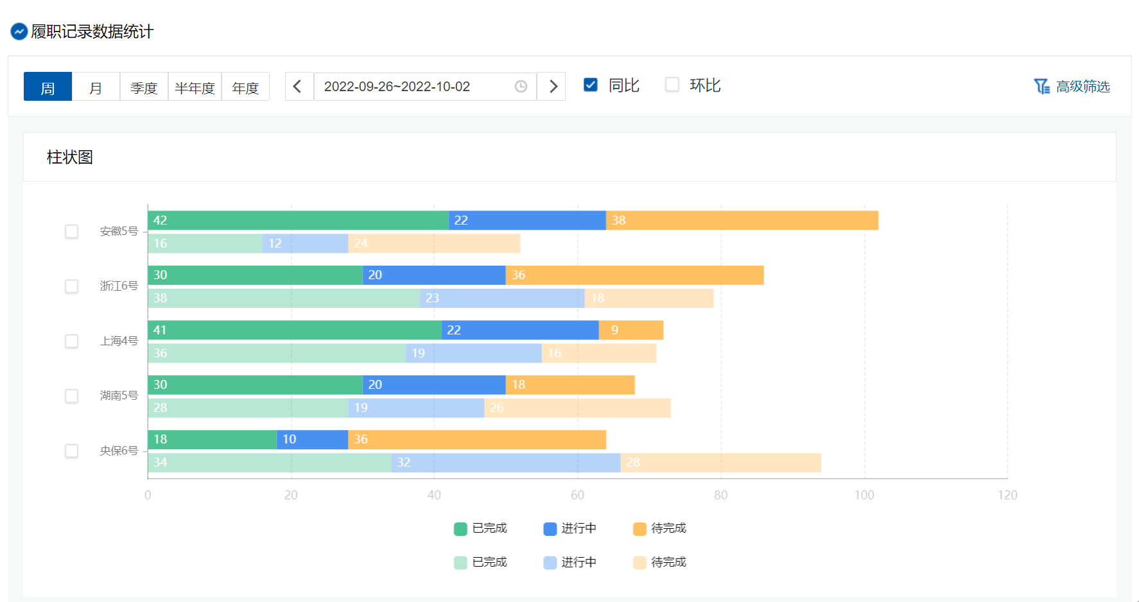Image resolution: width=1139 pixels, height=602 pixels.
Task: Click 浙江6号 green bar labeled 30
Action: [x=255, y=275]
